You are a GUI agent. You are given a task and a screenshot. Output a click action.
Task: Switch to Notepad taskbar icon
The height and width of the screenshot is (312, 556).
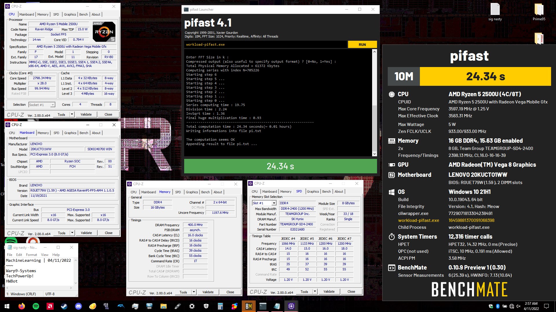(277, 306)
